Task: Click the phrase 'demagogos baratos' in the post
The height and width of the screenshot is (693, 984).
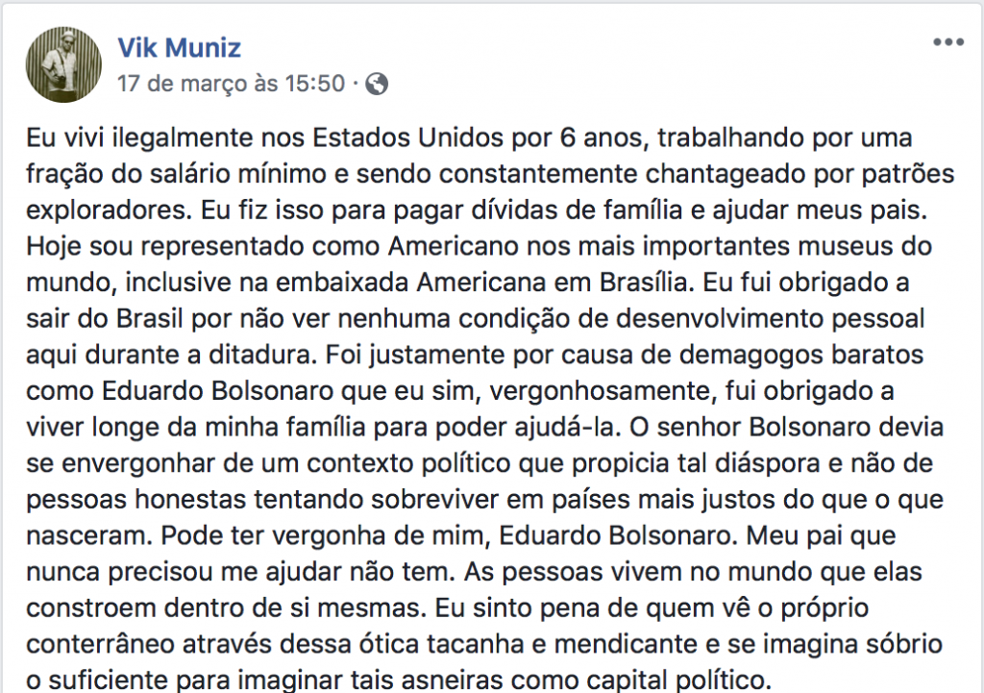Action: pos(801,356)
